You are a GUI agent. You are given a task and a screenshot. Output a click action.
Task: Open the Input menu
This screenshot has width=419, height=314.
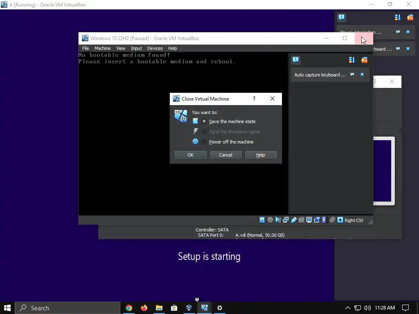[x=136, y=48]
